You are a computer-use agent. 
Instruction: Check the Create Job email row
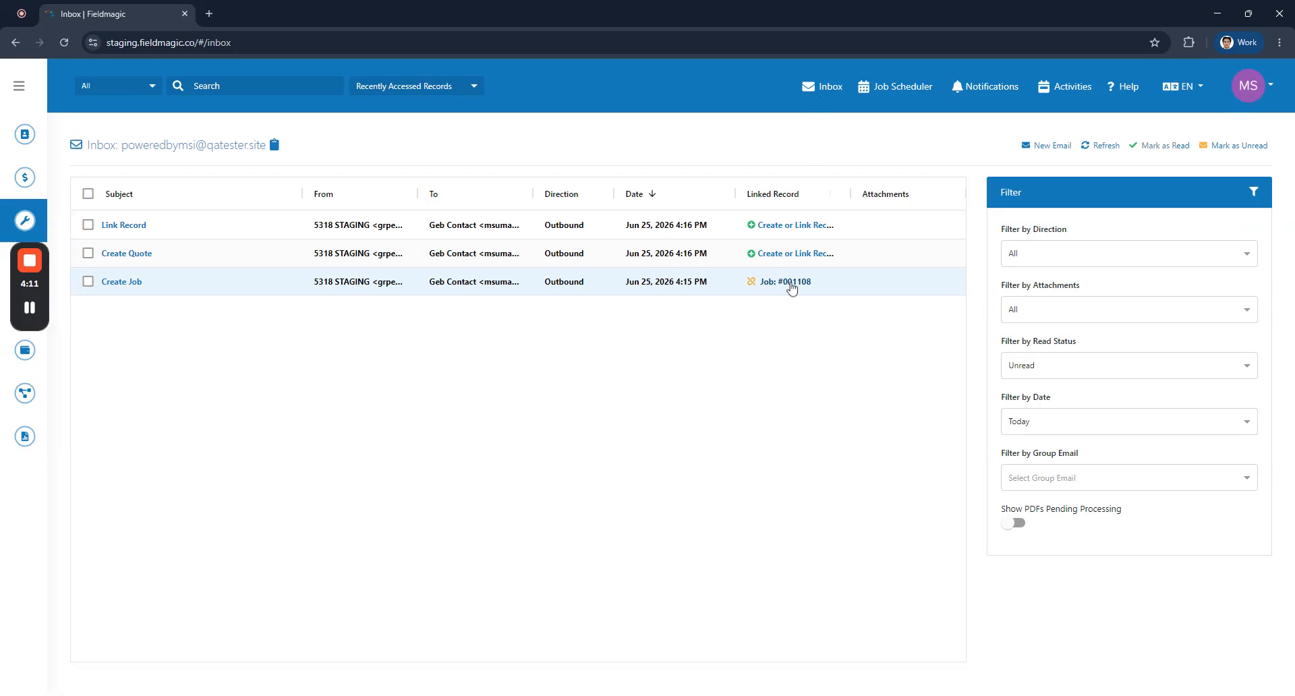(x=88, y=281)
